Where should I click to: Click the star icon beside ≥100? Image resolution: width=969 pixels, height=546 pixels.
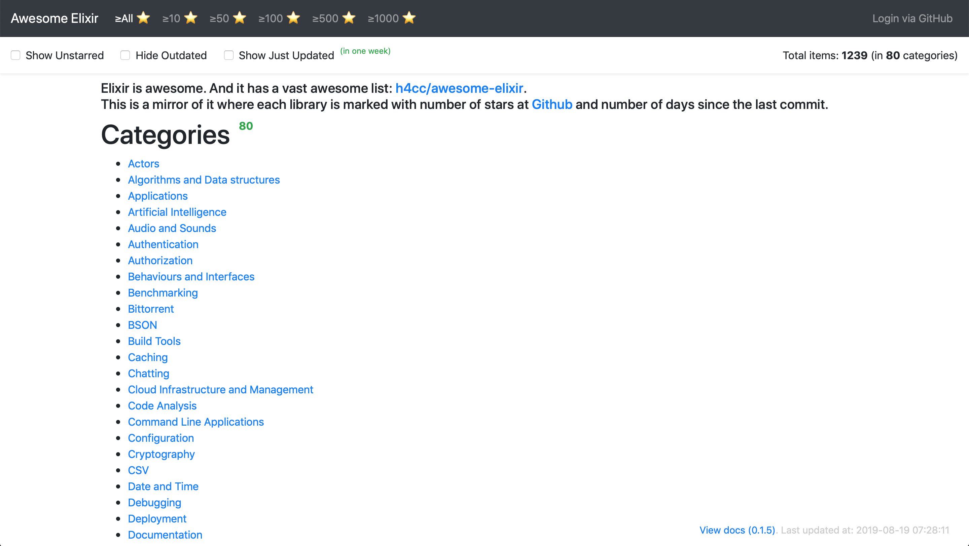pyautogui.click(x=293, y=18)
